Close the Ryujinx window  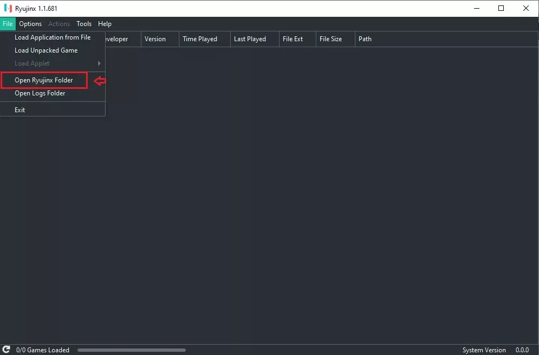526,8
